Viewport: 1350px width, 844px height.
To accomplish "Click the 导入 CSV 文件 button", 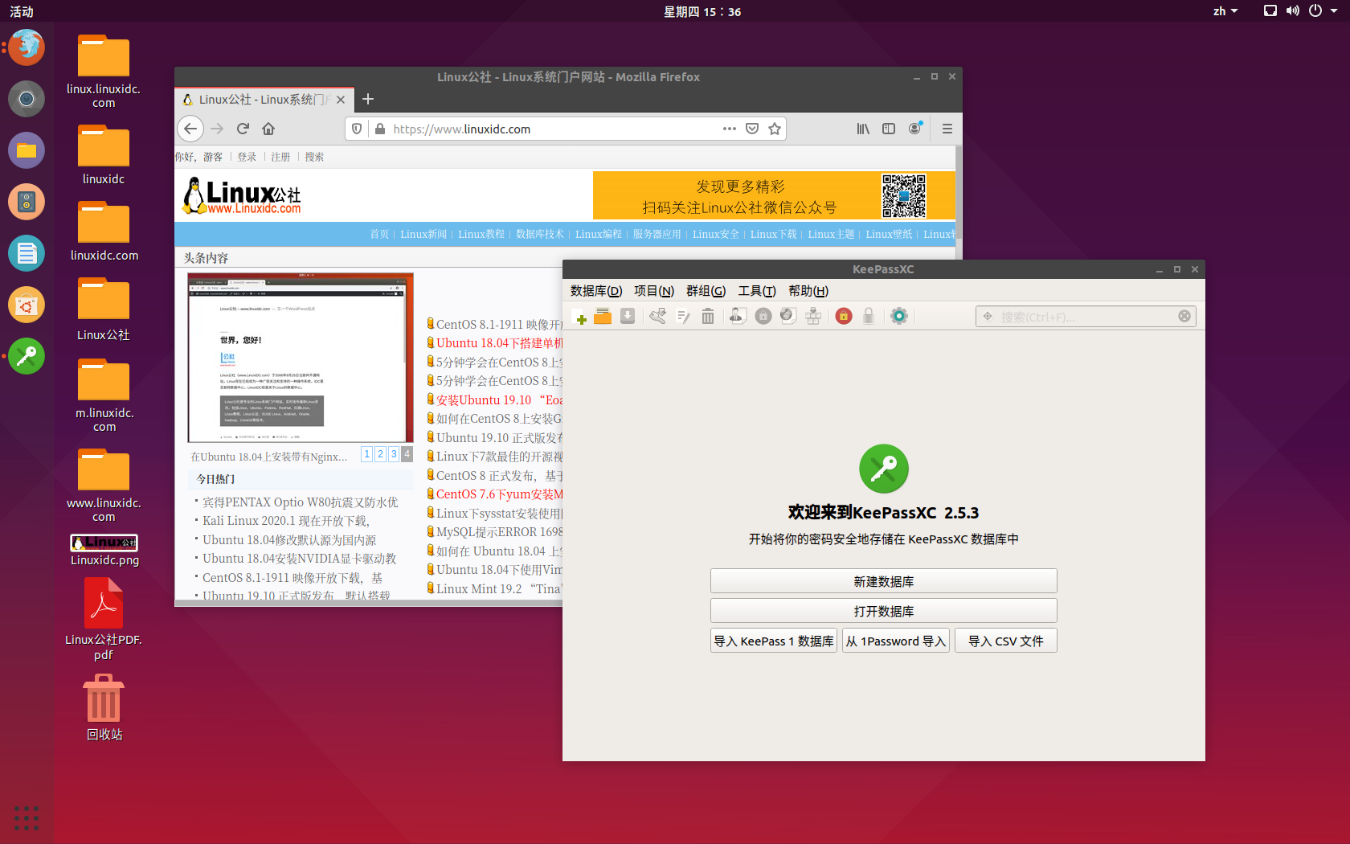I will (x=1005, y=641).
